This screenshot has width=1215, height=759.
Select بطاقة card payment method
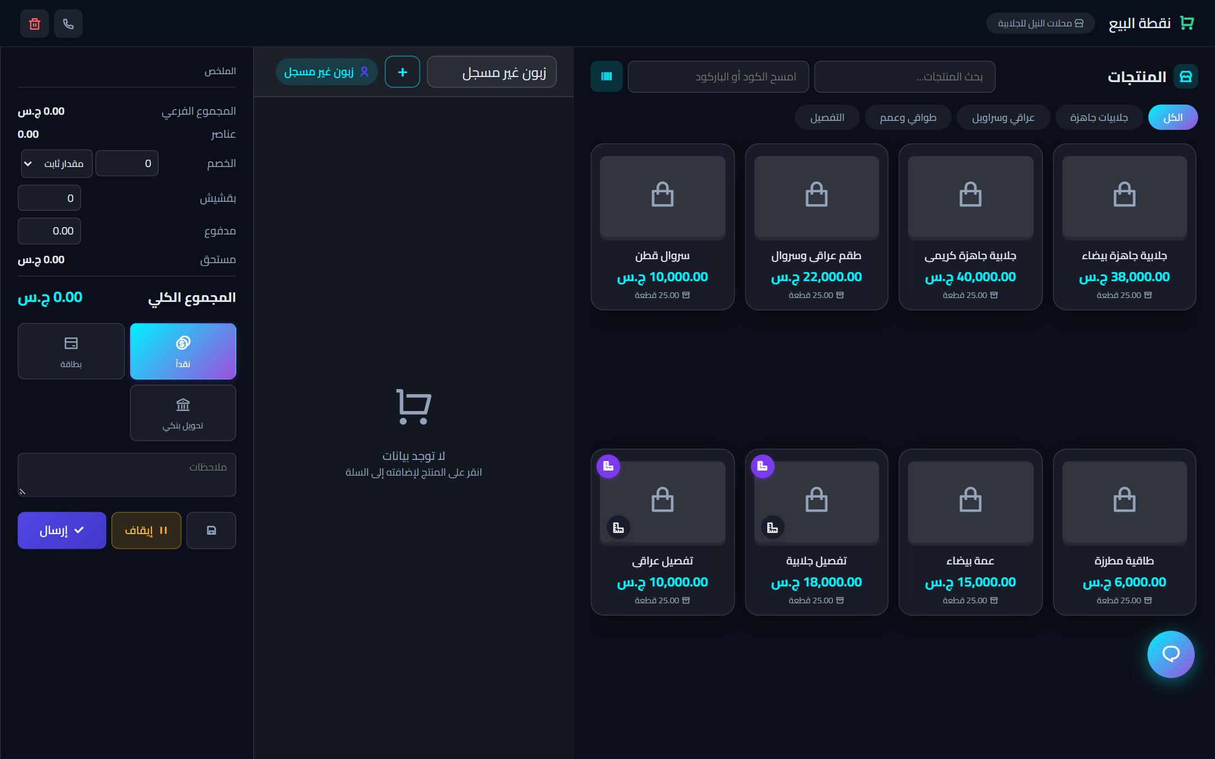[x=71, y=351]
